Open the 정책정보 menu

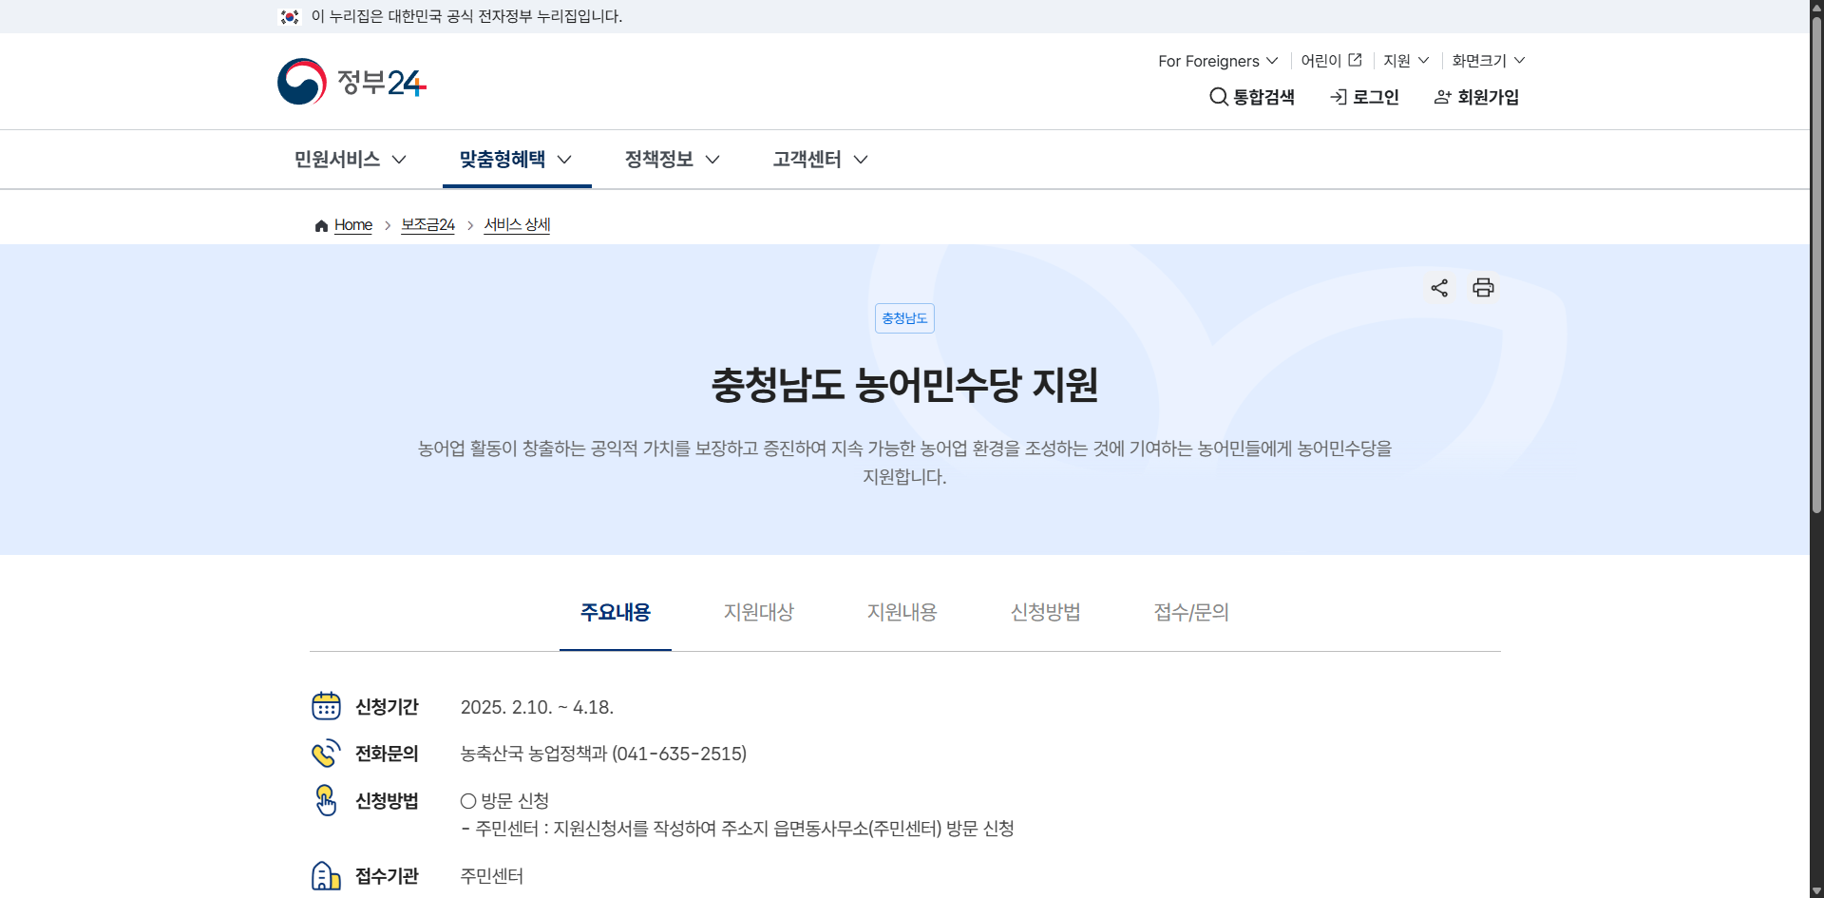point(671,159)
